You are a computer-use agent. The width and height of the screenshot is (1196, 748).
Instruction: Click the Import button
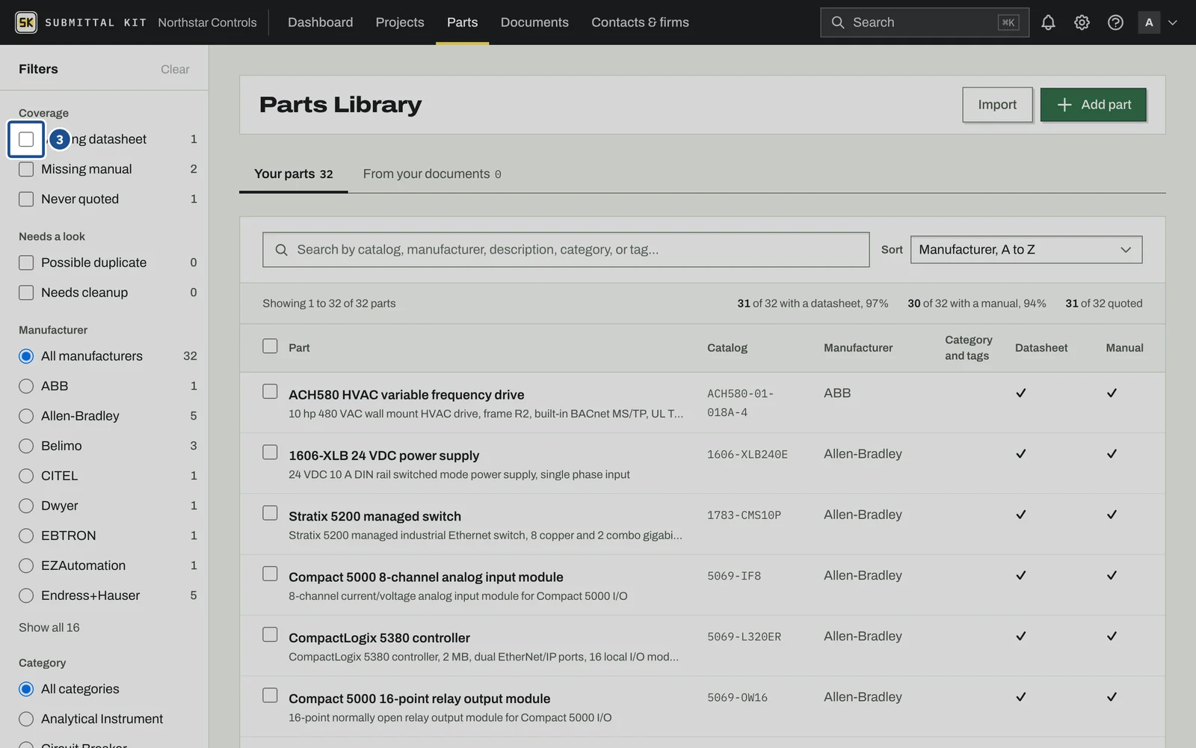pos(997,105)
